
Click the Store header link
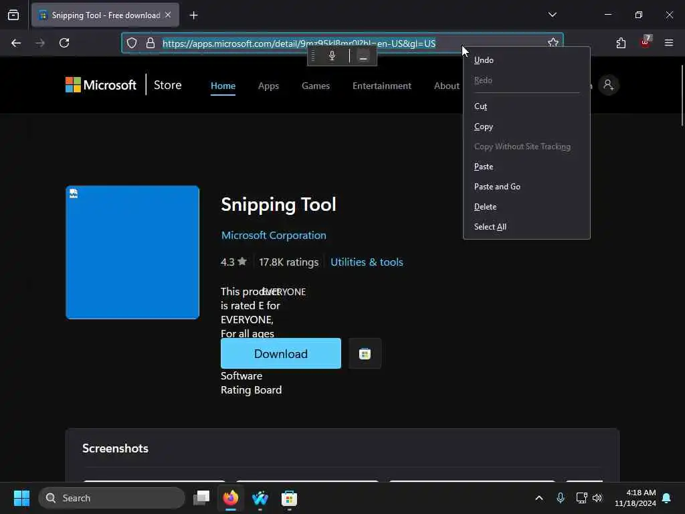click(167, 85)
